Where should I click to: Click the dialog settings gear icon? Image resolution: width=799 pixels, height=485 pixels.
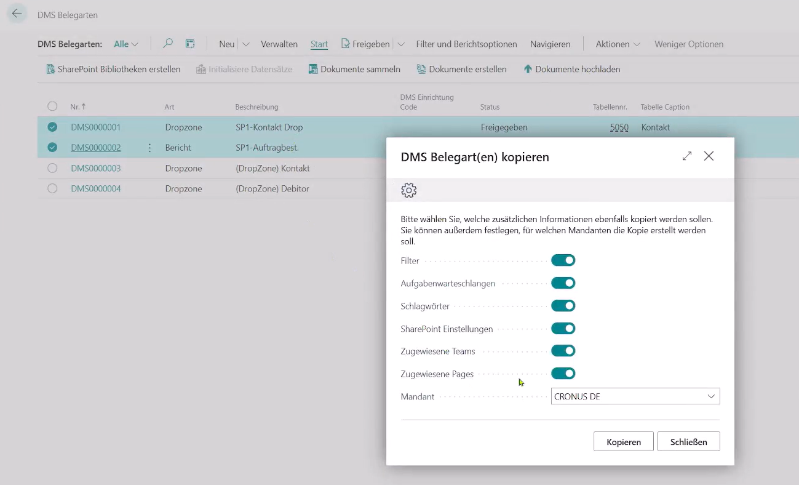point(408,190)
